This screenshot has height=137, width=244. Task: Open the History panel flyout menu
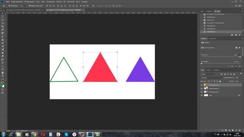coord(242,11)
